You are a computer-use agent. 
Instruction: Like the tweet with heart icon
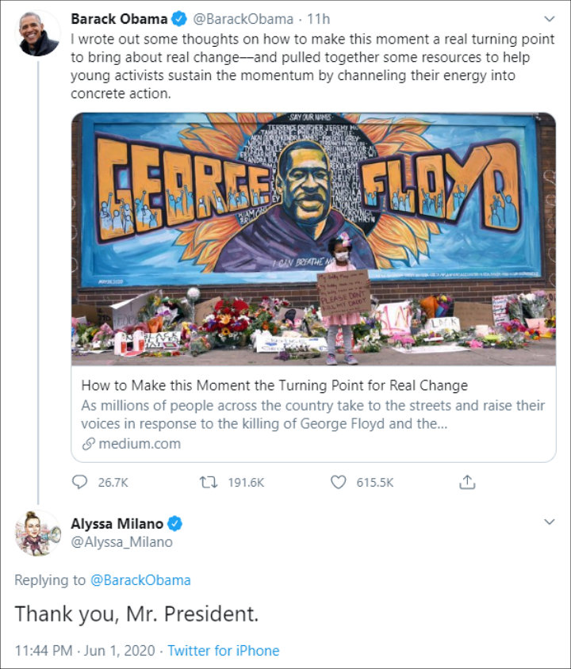pos(339,483)
